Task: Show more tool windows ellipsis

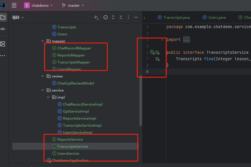Action: [3, 56]
